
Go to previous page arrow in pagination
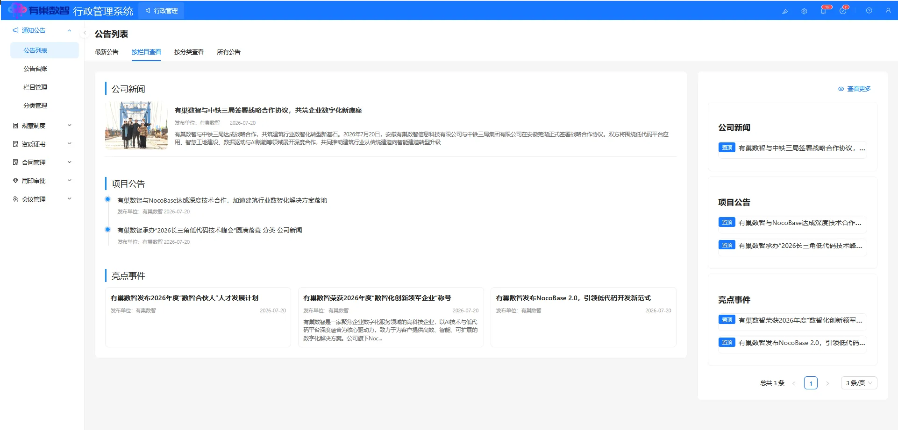point(794,383)
